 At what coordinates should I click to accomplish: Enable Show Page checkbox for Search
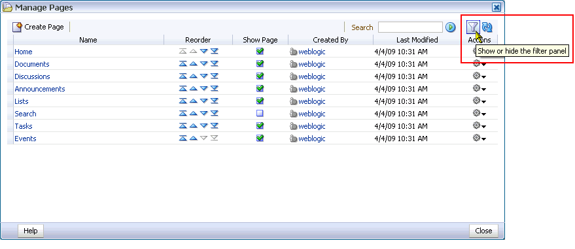[x=260, y=114]
